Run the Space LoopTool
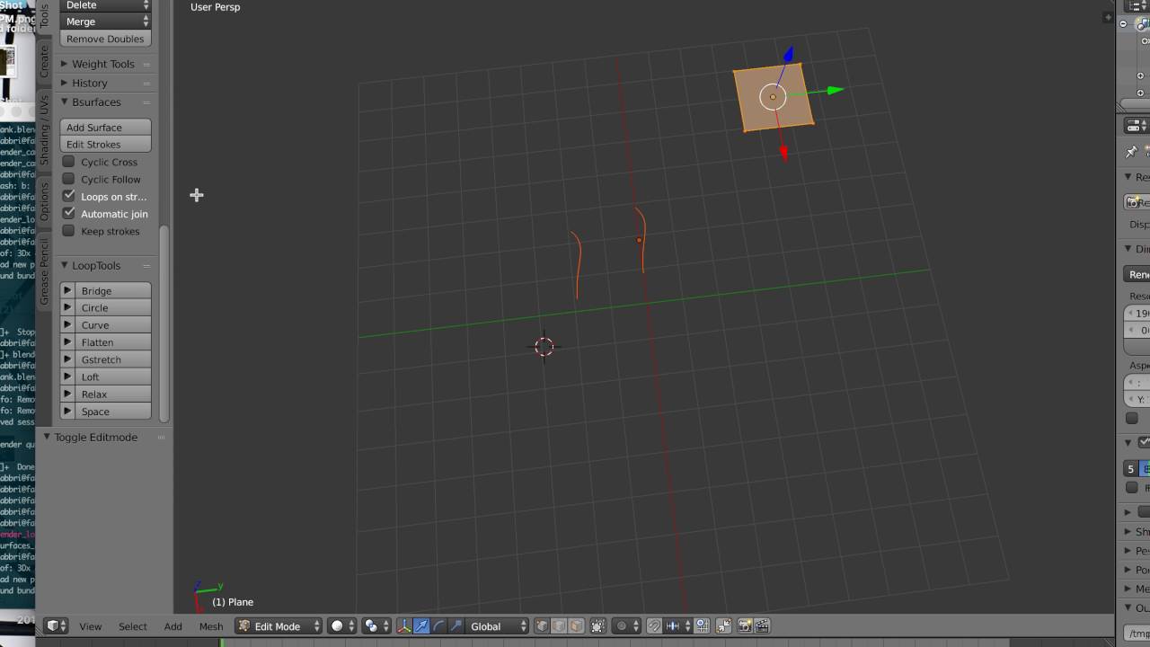 pos(112,411)
